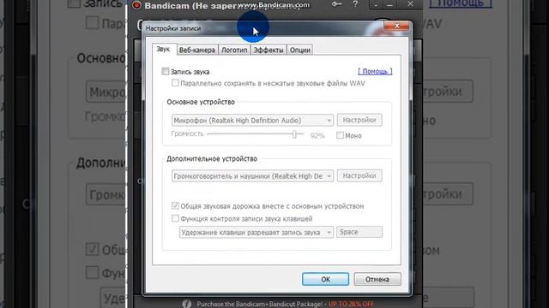Screen dimensions: 549x308
Task: Click the dialog title Настройки записи
Action: (173, 28)
